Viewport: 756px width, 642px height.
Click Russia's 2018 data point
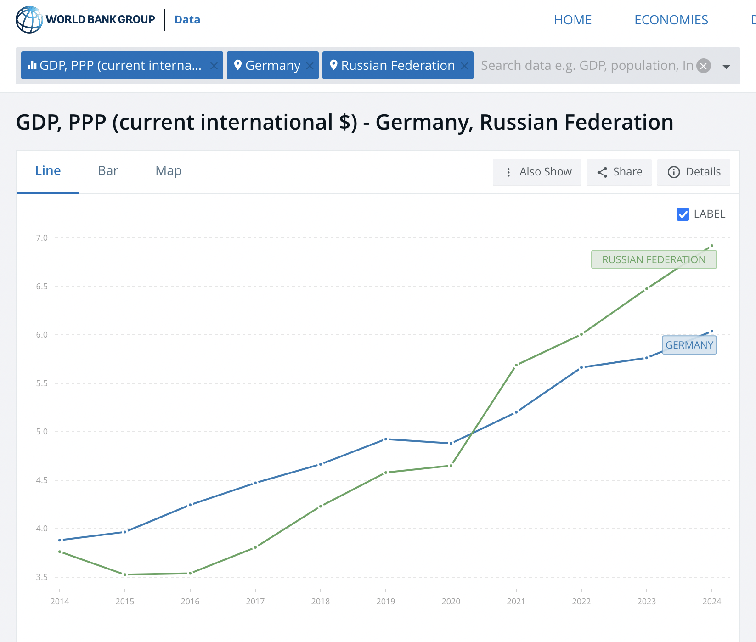pos(321,506)
